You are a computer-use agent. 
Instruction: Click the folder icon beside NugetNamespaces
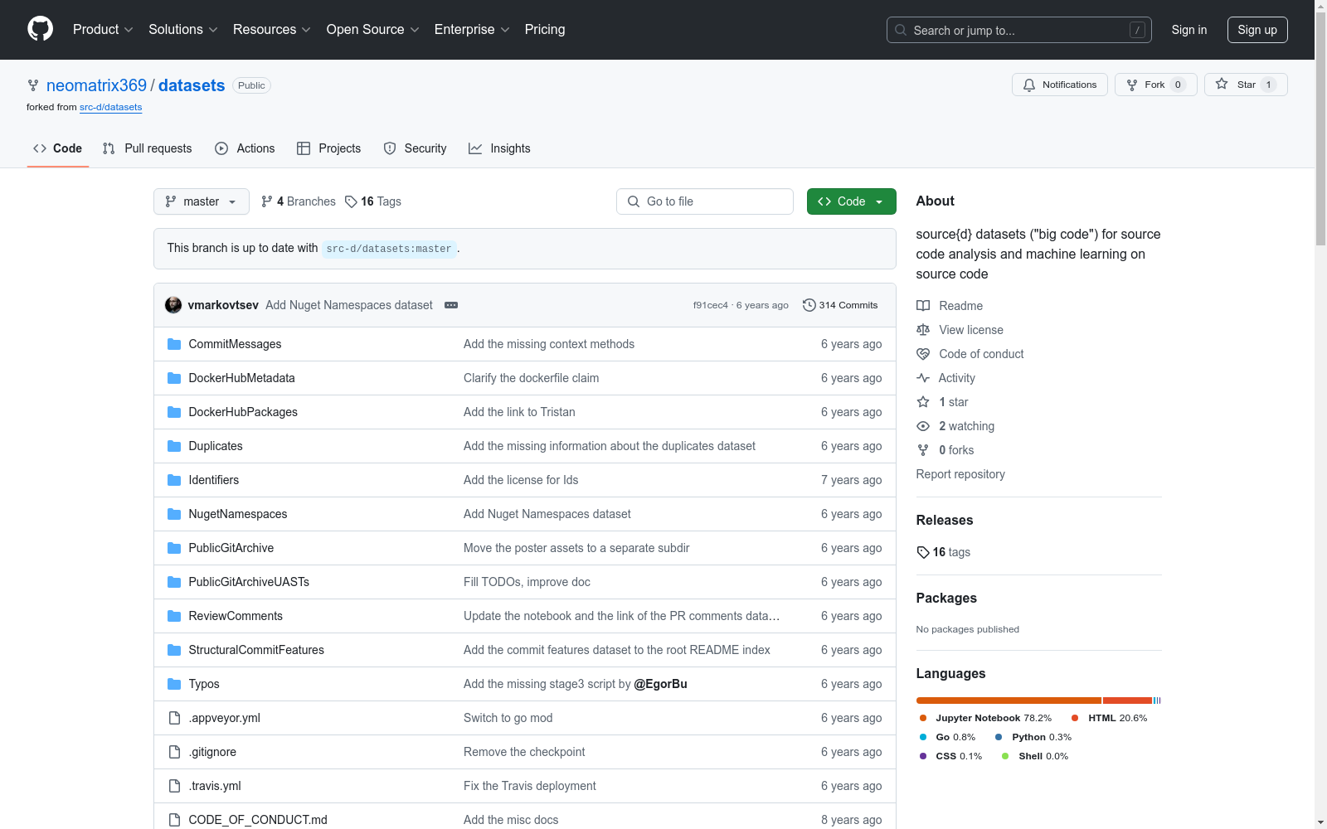point(174,514)
